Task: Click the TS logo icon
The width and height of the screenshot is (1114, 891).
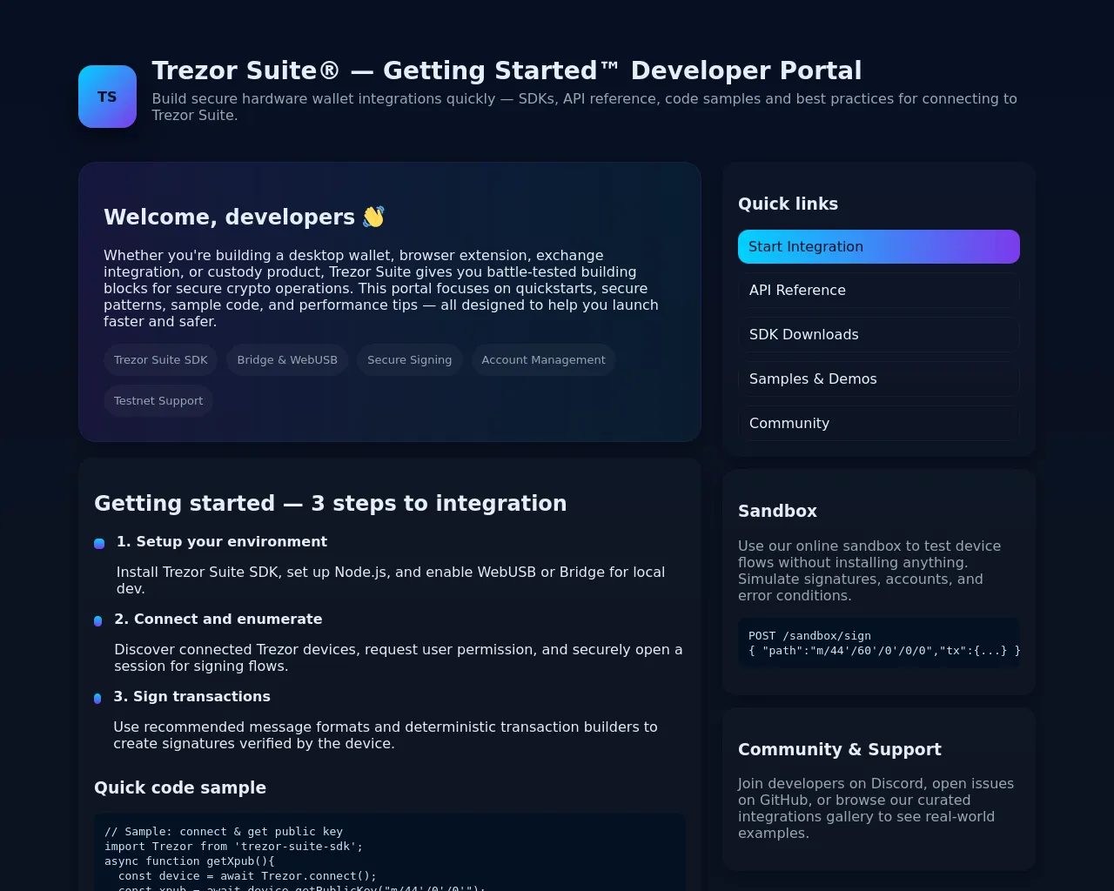Action: pos(107,97)
